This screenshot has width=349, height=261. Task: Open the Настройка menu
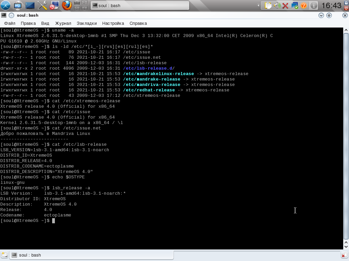[x=113, y=23]
